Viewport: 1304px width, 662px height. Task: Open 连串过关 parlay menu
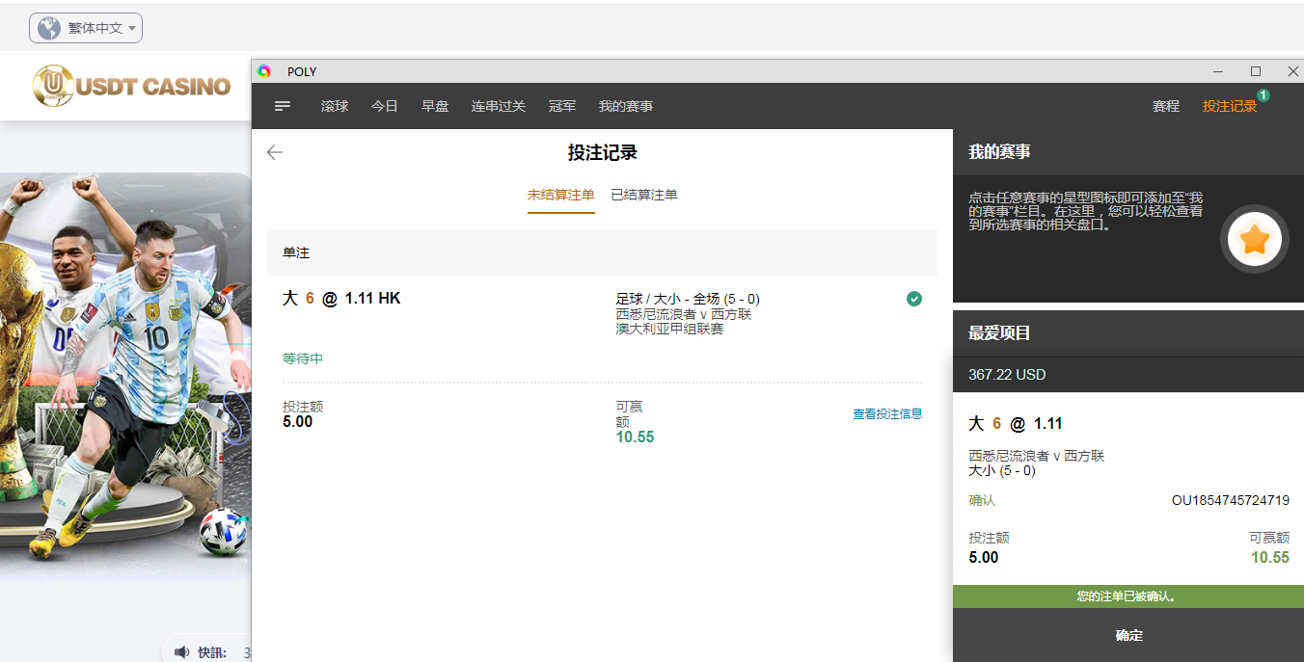click(499, 106)
